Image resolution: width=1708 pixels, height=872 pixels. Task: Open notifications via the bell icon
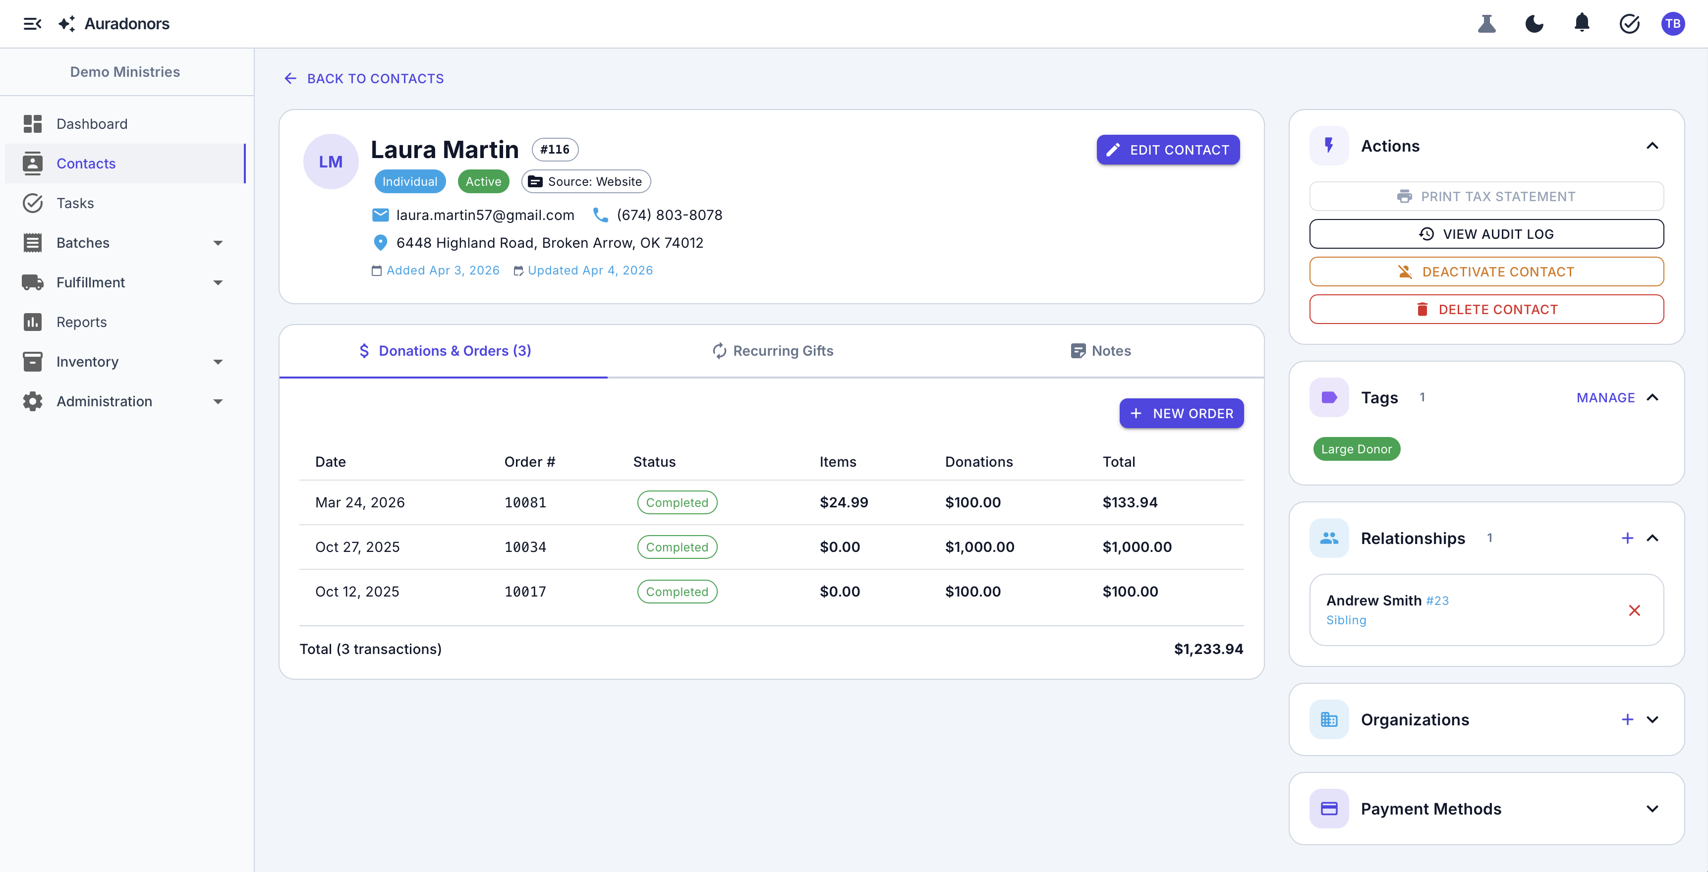coord(1582,23)
